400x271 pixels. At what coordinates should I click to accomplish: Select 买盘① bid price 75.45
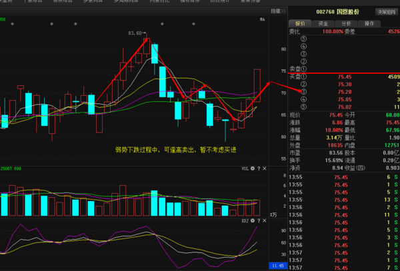point(345,77)
